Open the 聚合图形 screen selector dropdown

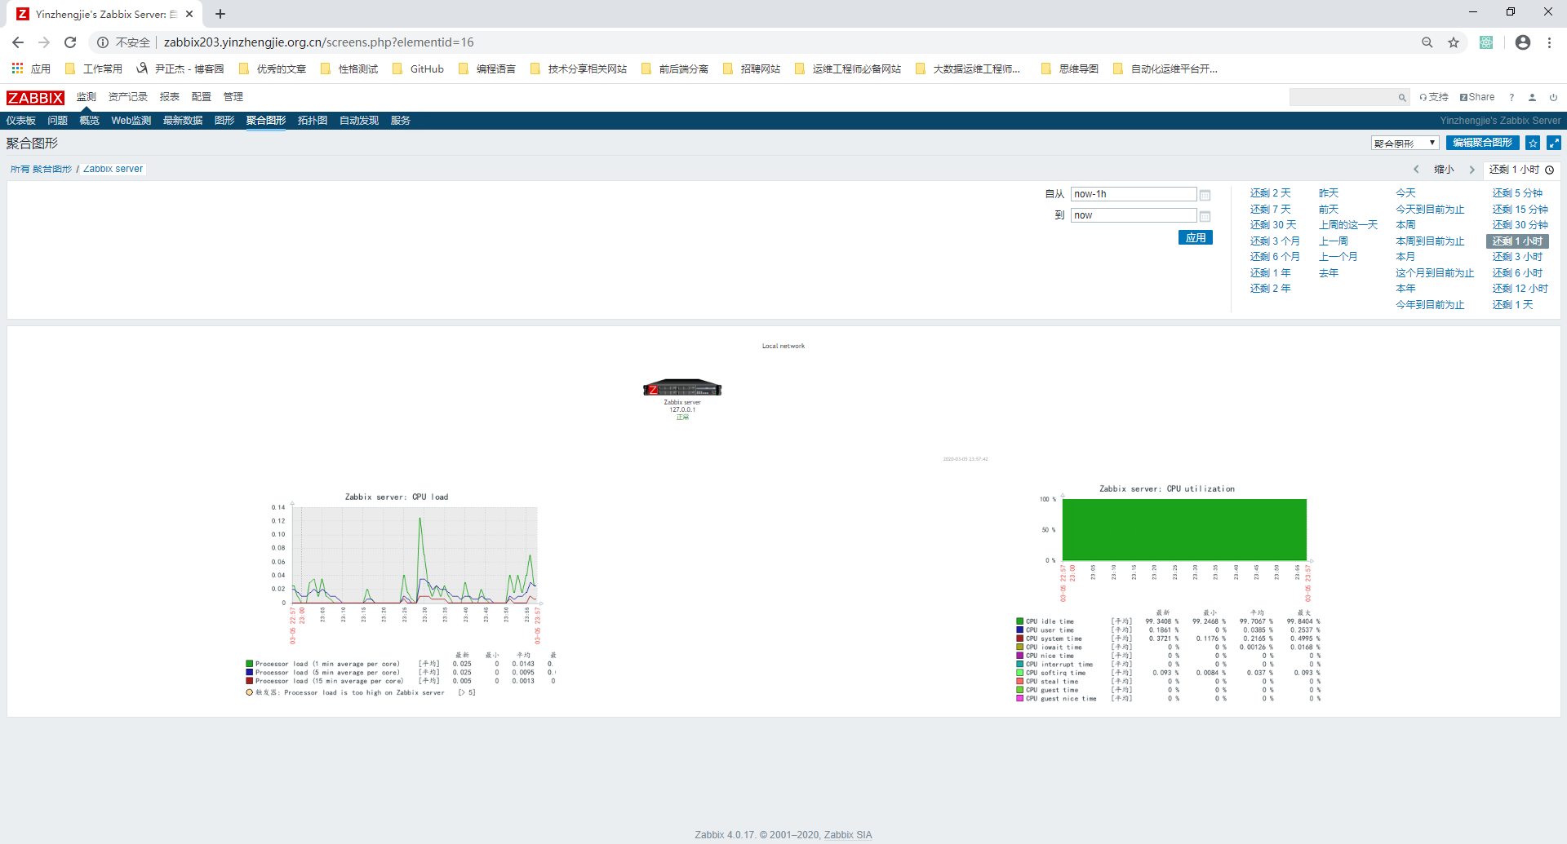pos(1405,143)
